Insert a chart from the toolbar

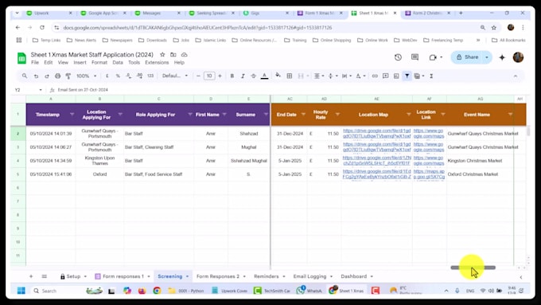tap(396, 76)
